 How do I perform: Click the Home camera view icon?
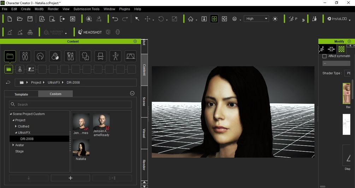[x=191, y=19]
